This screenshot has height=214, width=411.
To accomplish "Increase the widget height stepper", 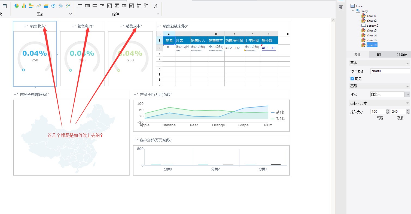I will coord(408,110).
